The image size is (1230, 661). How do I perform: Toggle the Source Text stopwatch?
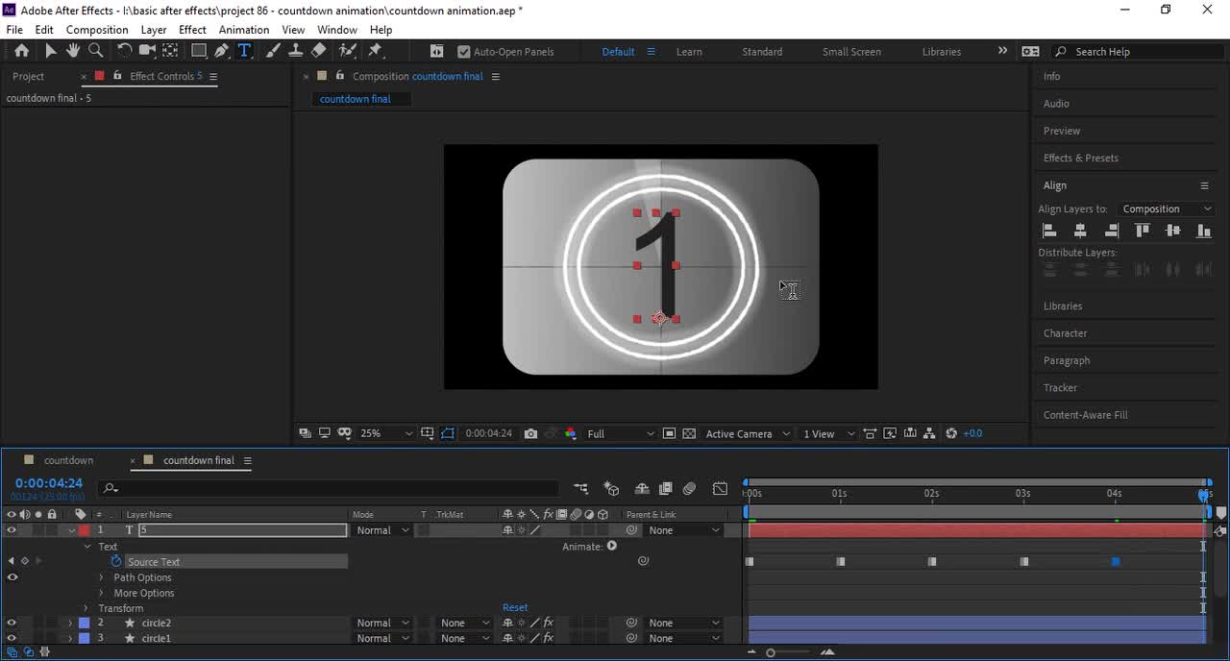pyautogui.click(x=116, y=561)
